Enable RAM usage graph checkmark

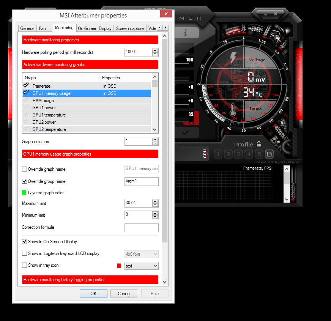coord(26,100)
